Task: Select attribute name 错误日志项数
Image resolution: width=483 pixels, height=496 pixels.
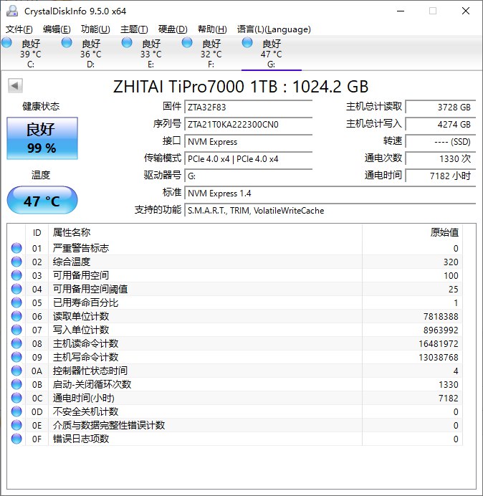Action: coord(81,439)
